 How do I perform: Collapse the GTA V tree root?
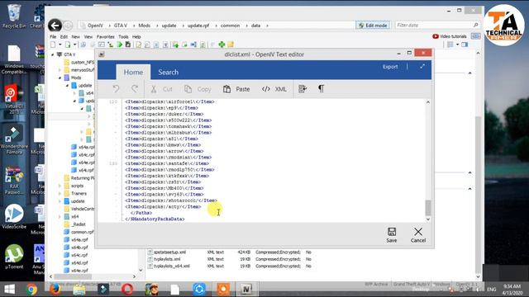(52, 54)
